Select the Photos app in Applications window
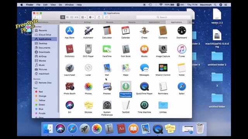 (x=88, y=86)
